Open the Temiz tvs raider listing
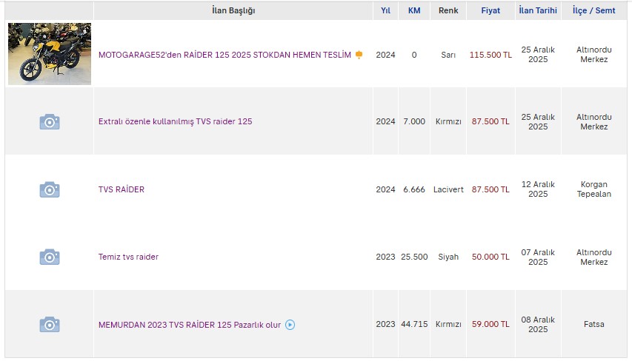 129,257
